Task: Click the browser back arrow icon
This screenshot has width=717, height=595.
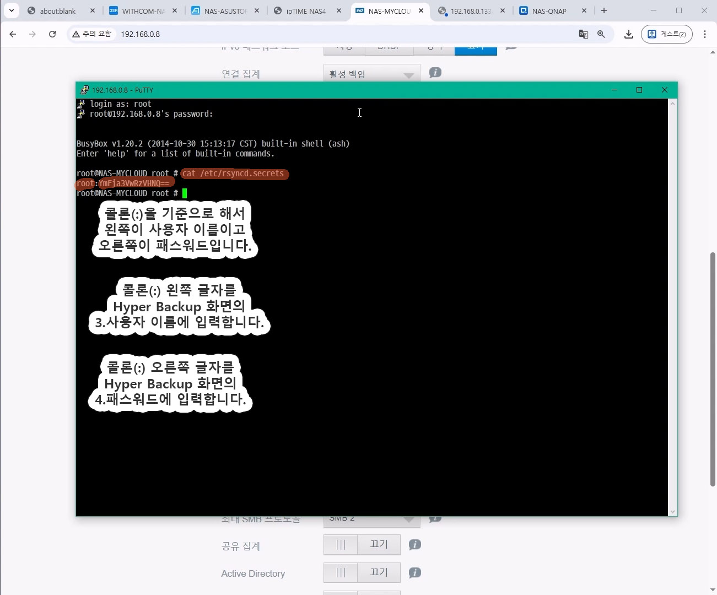Action: 13,34
